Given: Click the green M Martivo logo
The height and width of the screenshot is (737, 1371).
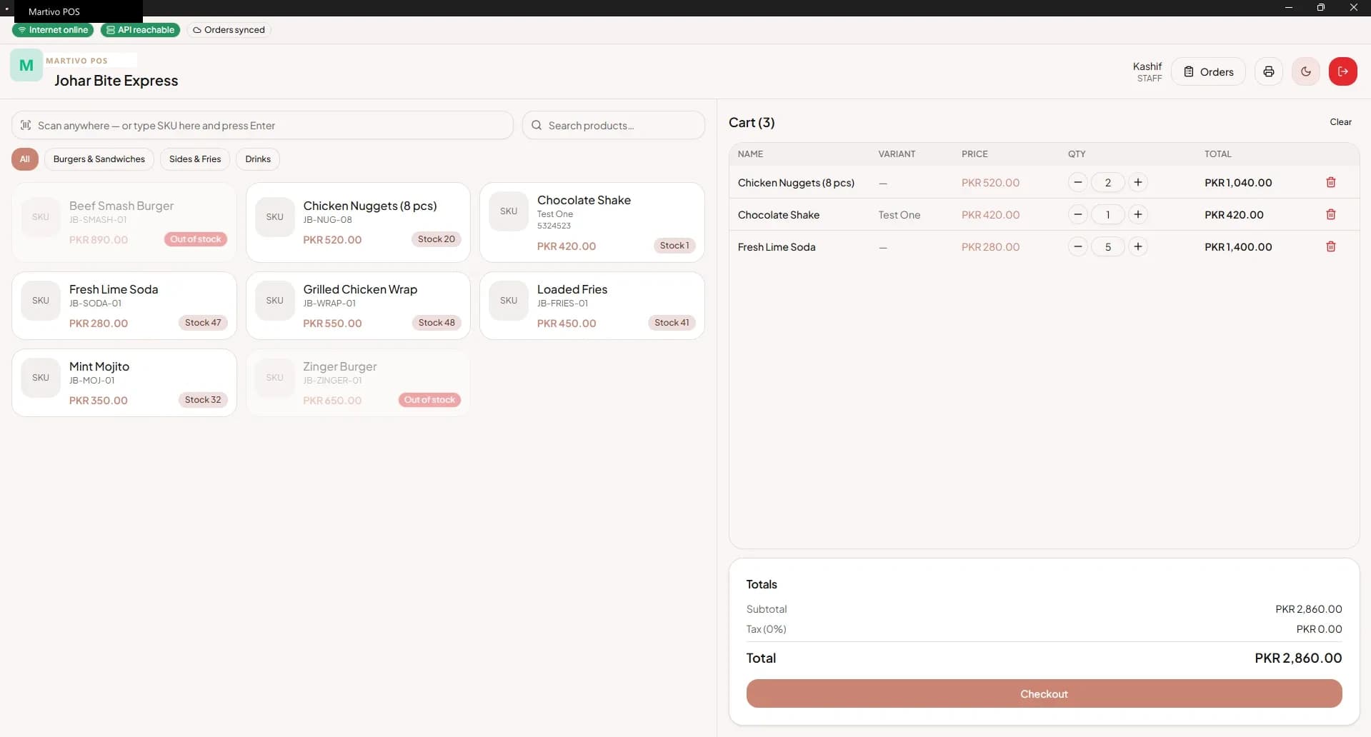Looking at the screenshot, I should pos(26,66).
